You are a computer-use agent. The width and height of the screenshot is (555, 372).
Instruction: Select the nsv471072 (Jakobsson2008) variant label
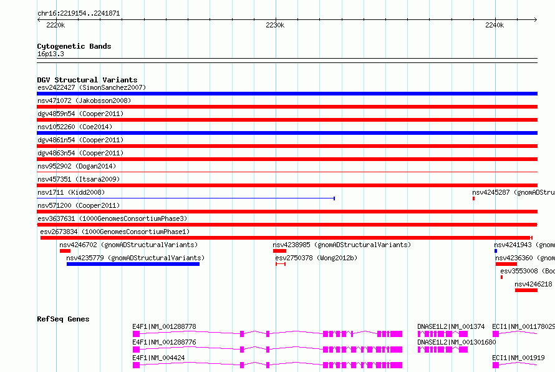(x=84, y=100)
